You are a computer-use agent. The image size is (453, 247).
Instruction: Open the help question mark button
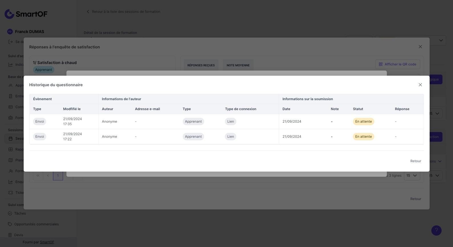tap(436, 230)
